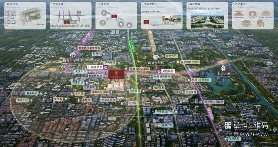Select the red project logo marker
Image resolution: width=278 pixels, height=147 pixels.
[x=116, y=74]
